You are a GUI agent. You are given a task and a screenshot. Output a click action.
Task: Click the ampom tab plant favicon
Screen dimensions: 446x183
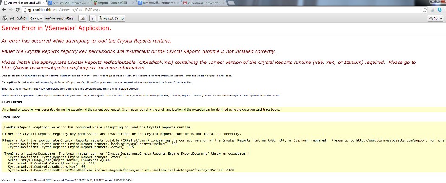click(x=95, y=3)
